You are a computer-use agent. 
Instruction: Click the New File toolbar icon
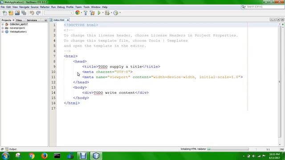click(5, 13)
